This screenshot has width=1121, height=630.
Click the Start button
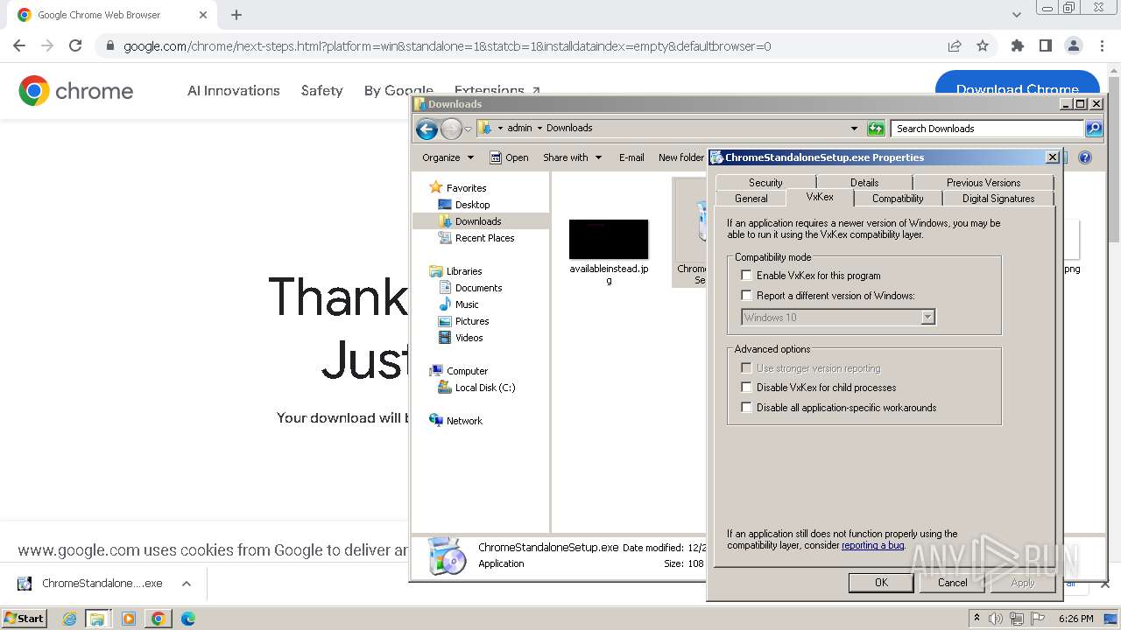click(x=25, y=619)
